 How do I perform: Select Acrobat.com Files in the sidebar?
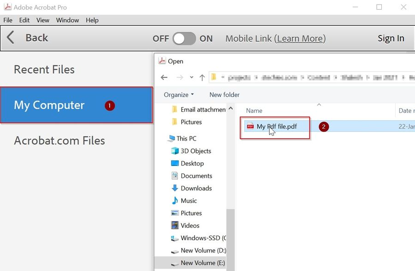coord(59,141)
